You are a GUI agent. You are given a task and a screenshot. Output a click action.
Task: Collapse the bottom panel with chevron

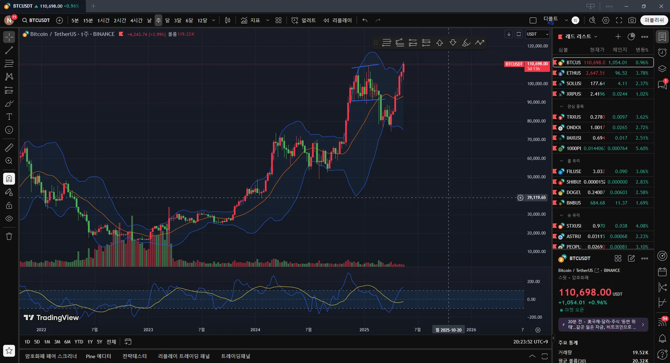pos(532,356)
